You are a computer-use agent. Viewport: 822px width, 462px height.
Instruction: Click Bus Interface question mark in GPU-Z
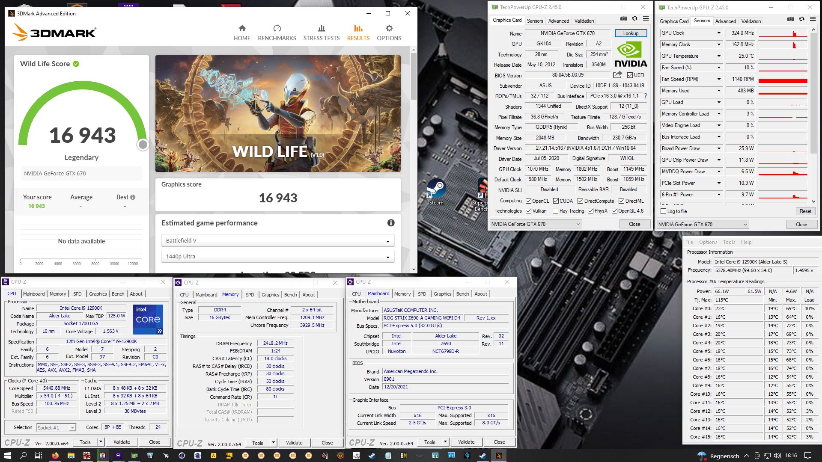(x=646, y=96)
